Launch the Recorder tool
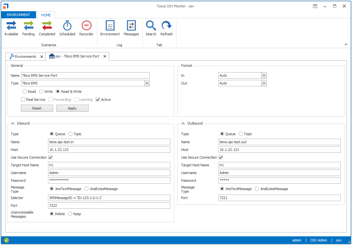352x245 pixels. click(86, 28)
